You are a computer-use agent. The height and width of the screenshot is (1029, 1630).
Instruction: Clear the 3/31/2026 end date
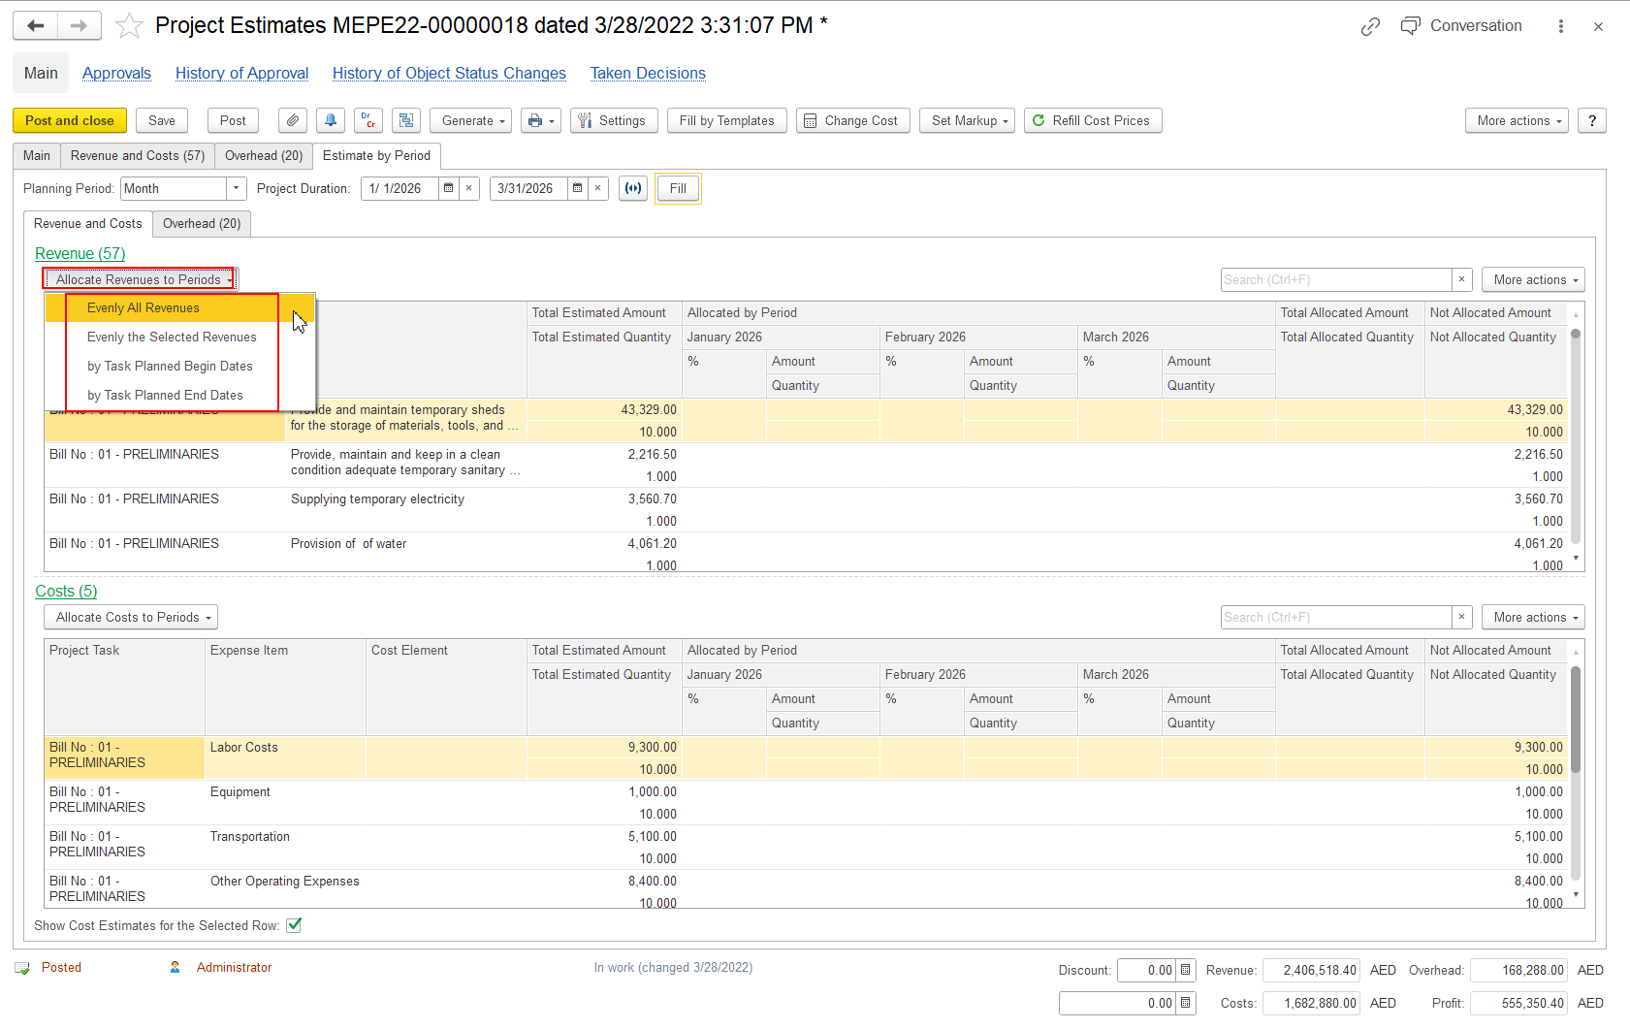(x=598, y=188)
